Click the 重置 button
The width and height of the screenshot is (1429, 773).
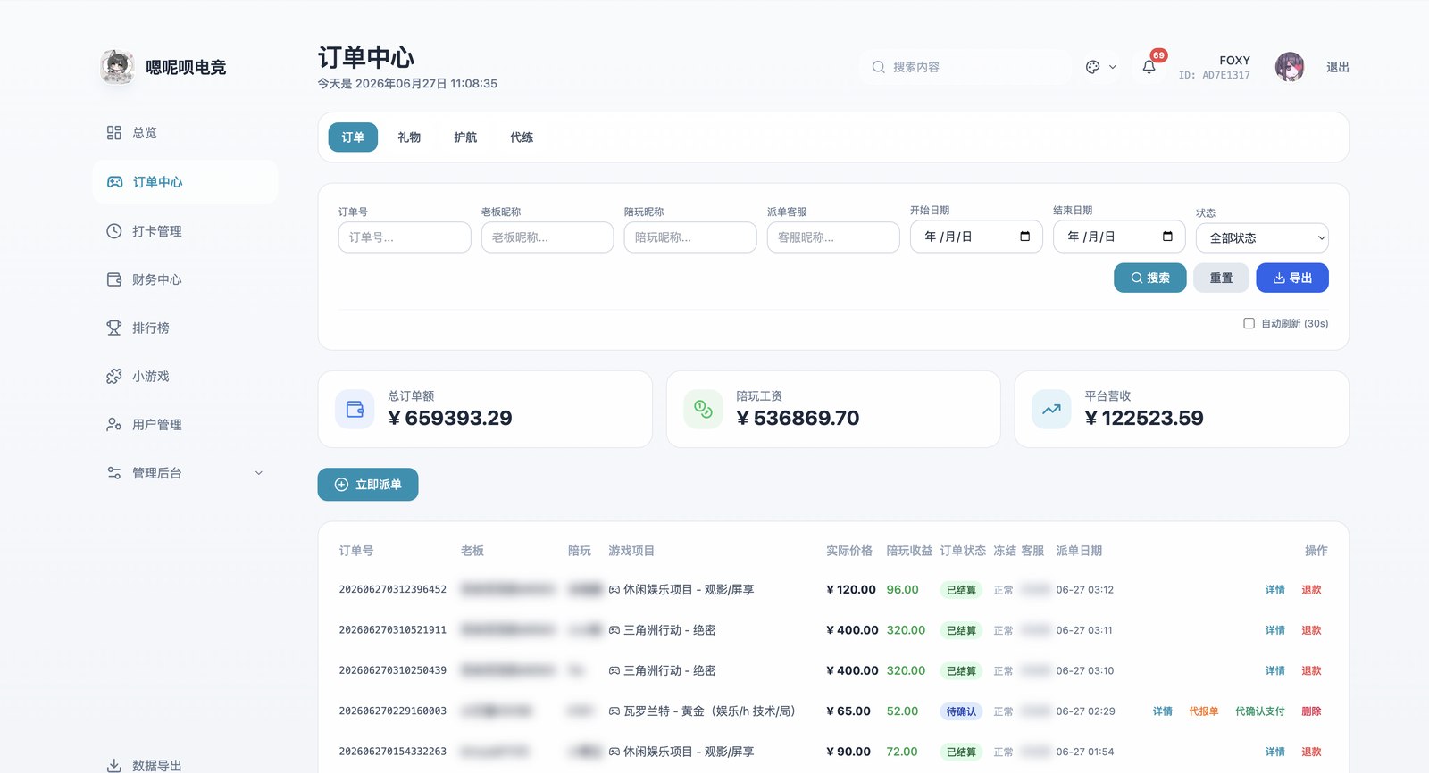tap(1221, 278)
